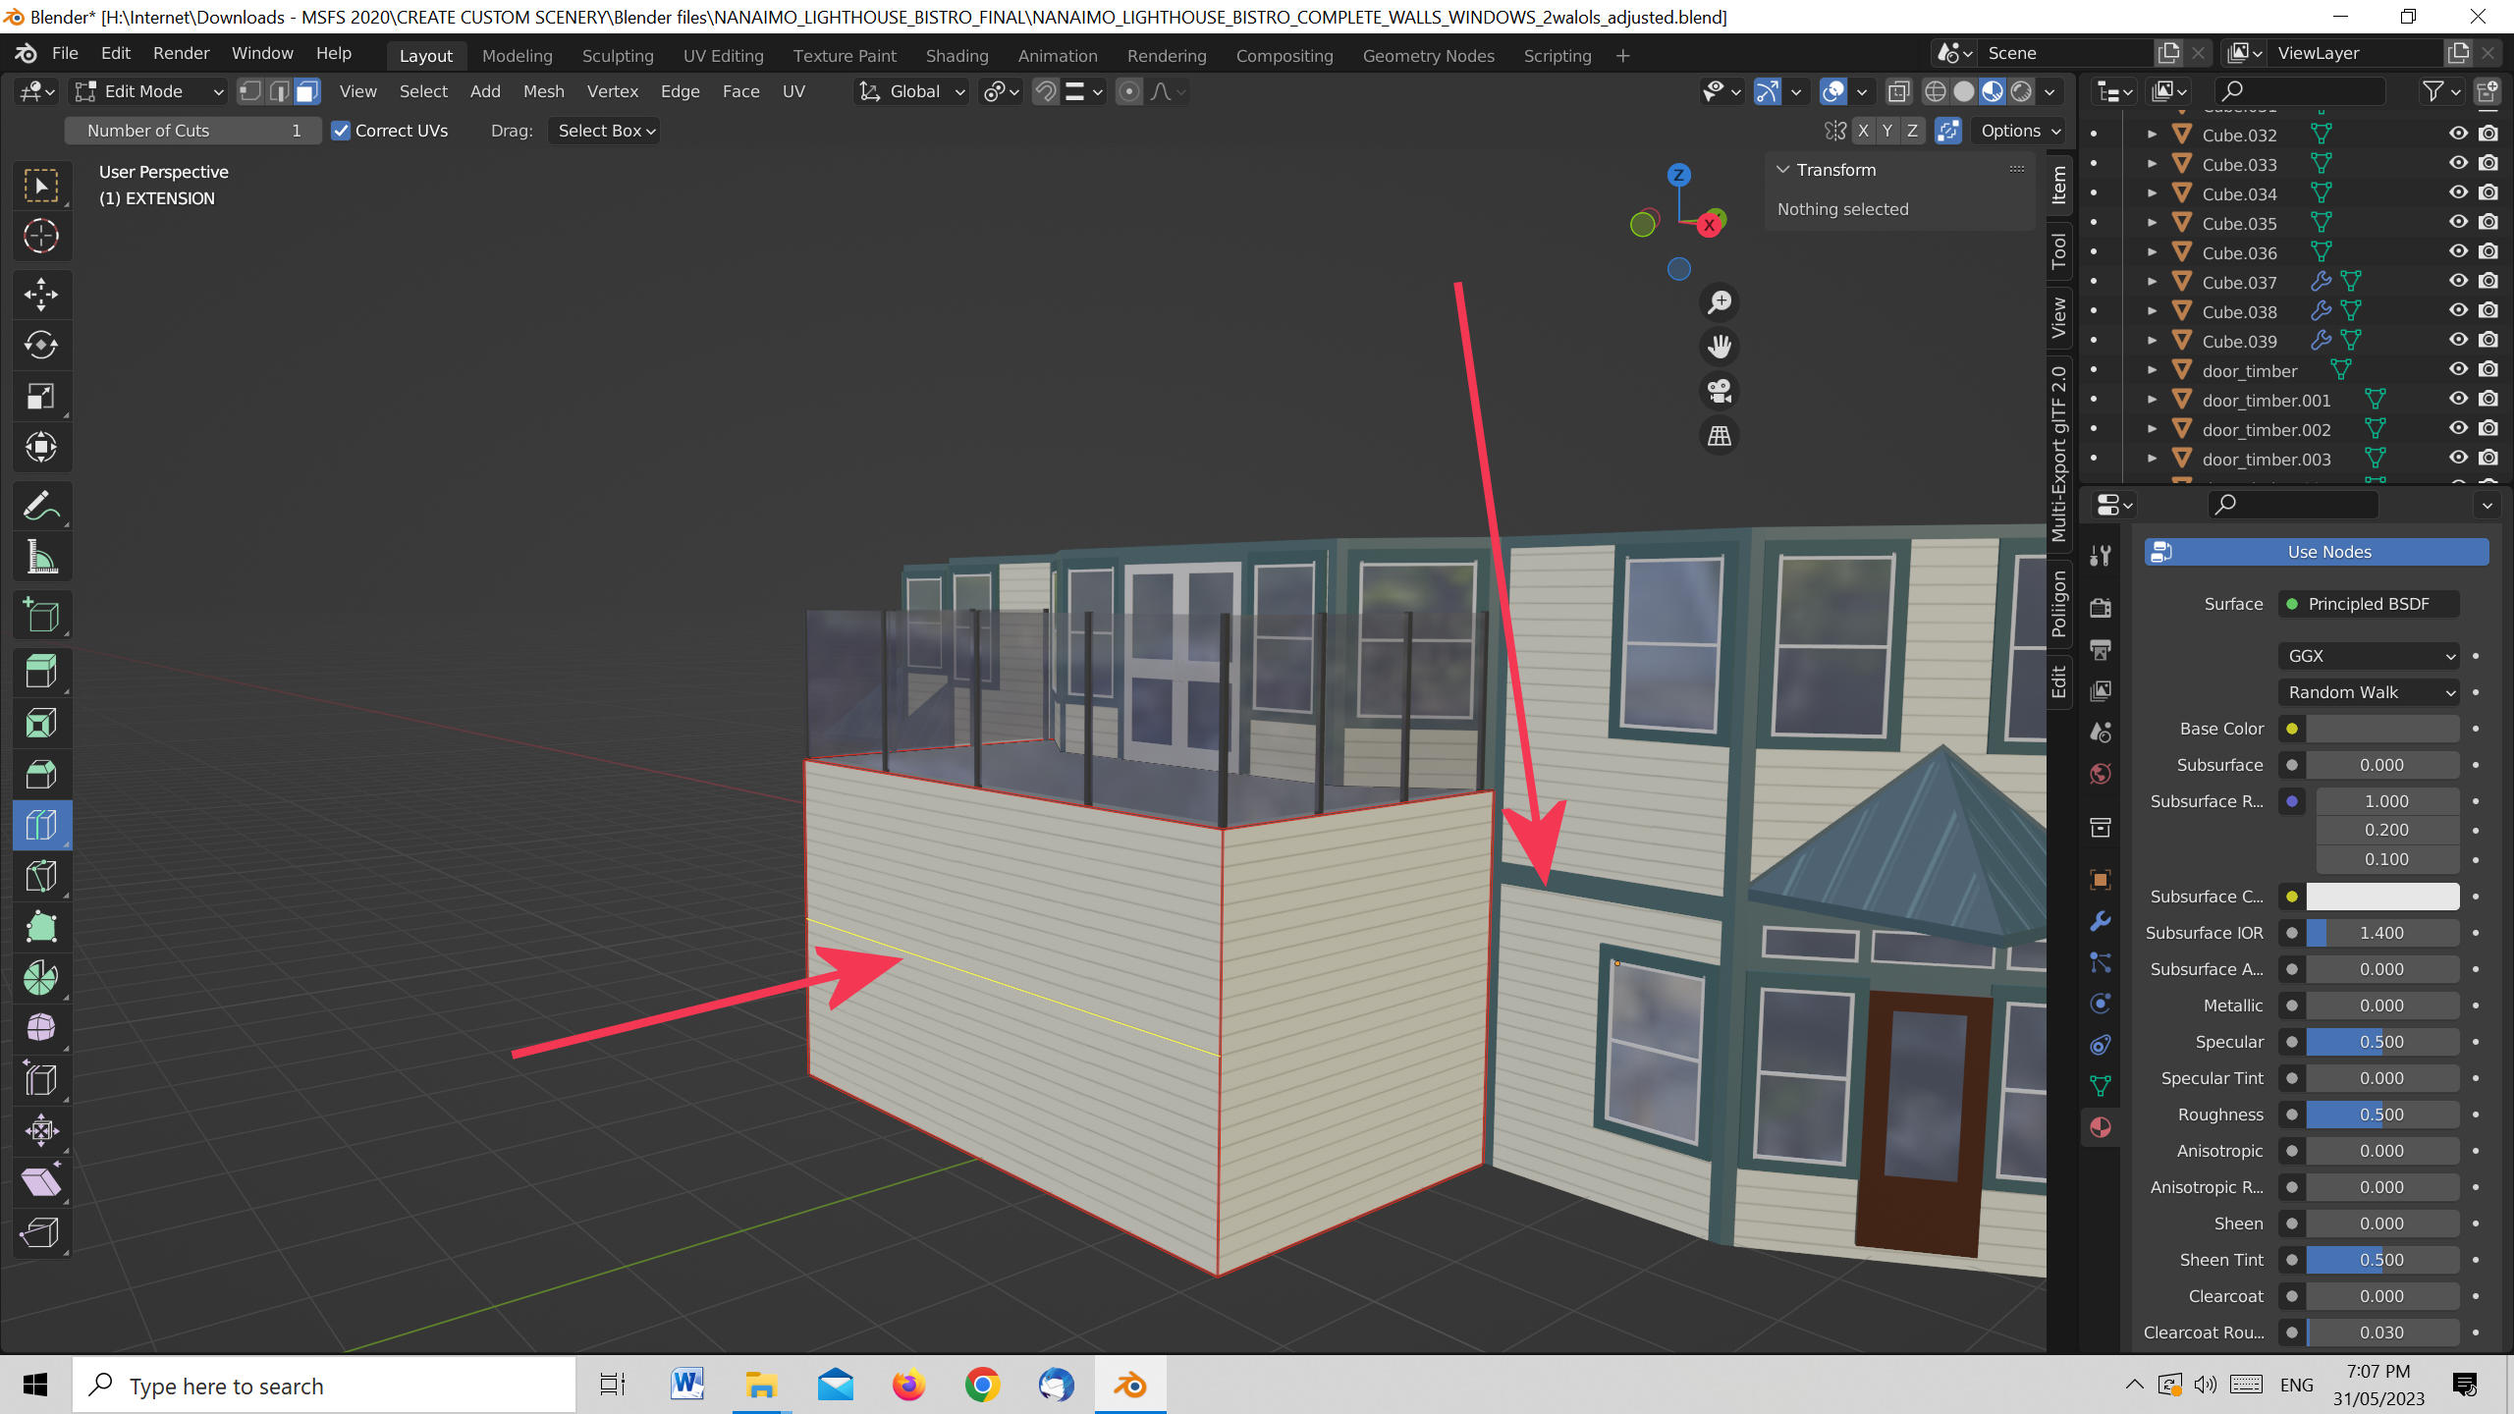This screenshot has width=2514, height=1414.
Task: Toggle proportional editing
Action: click(x=1129, y=91)
